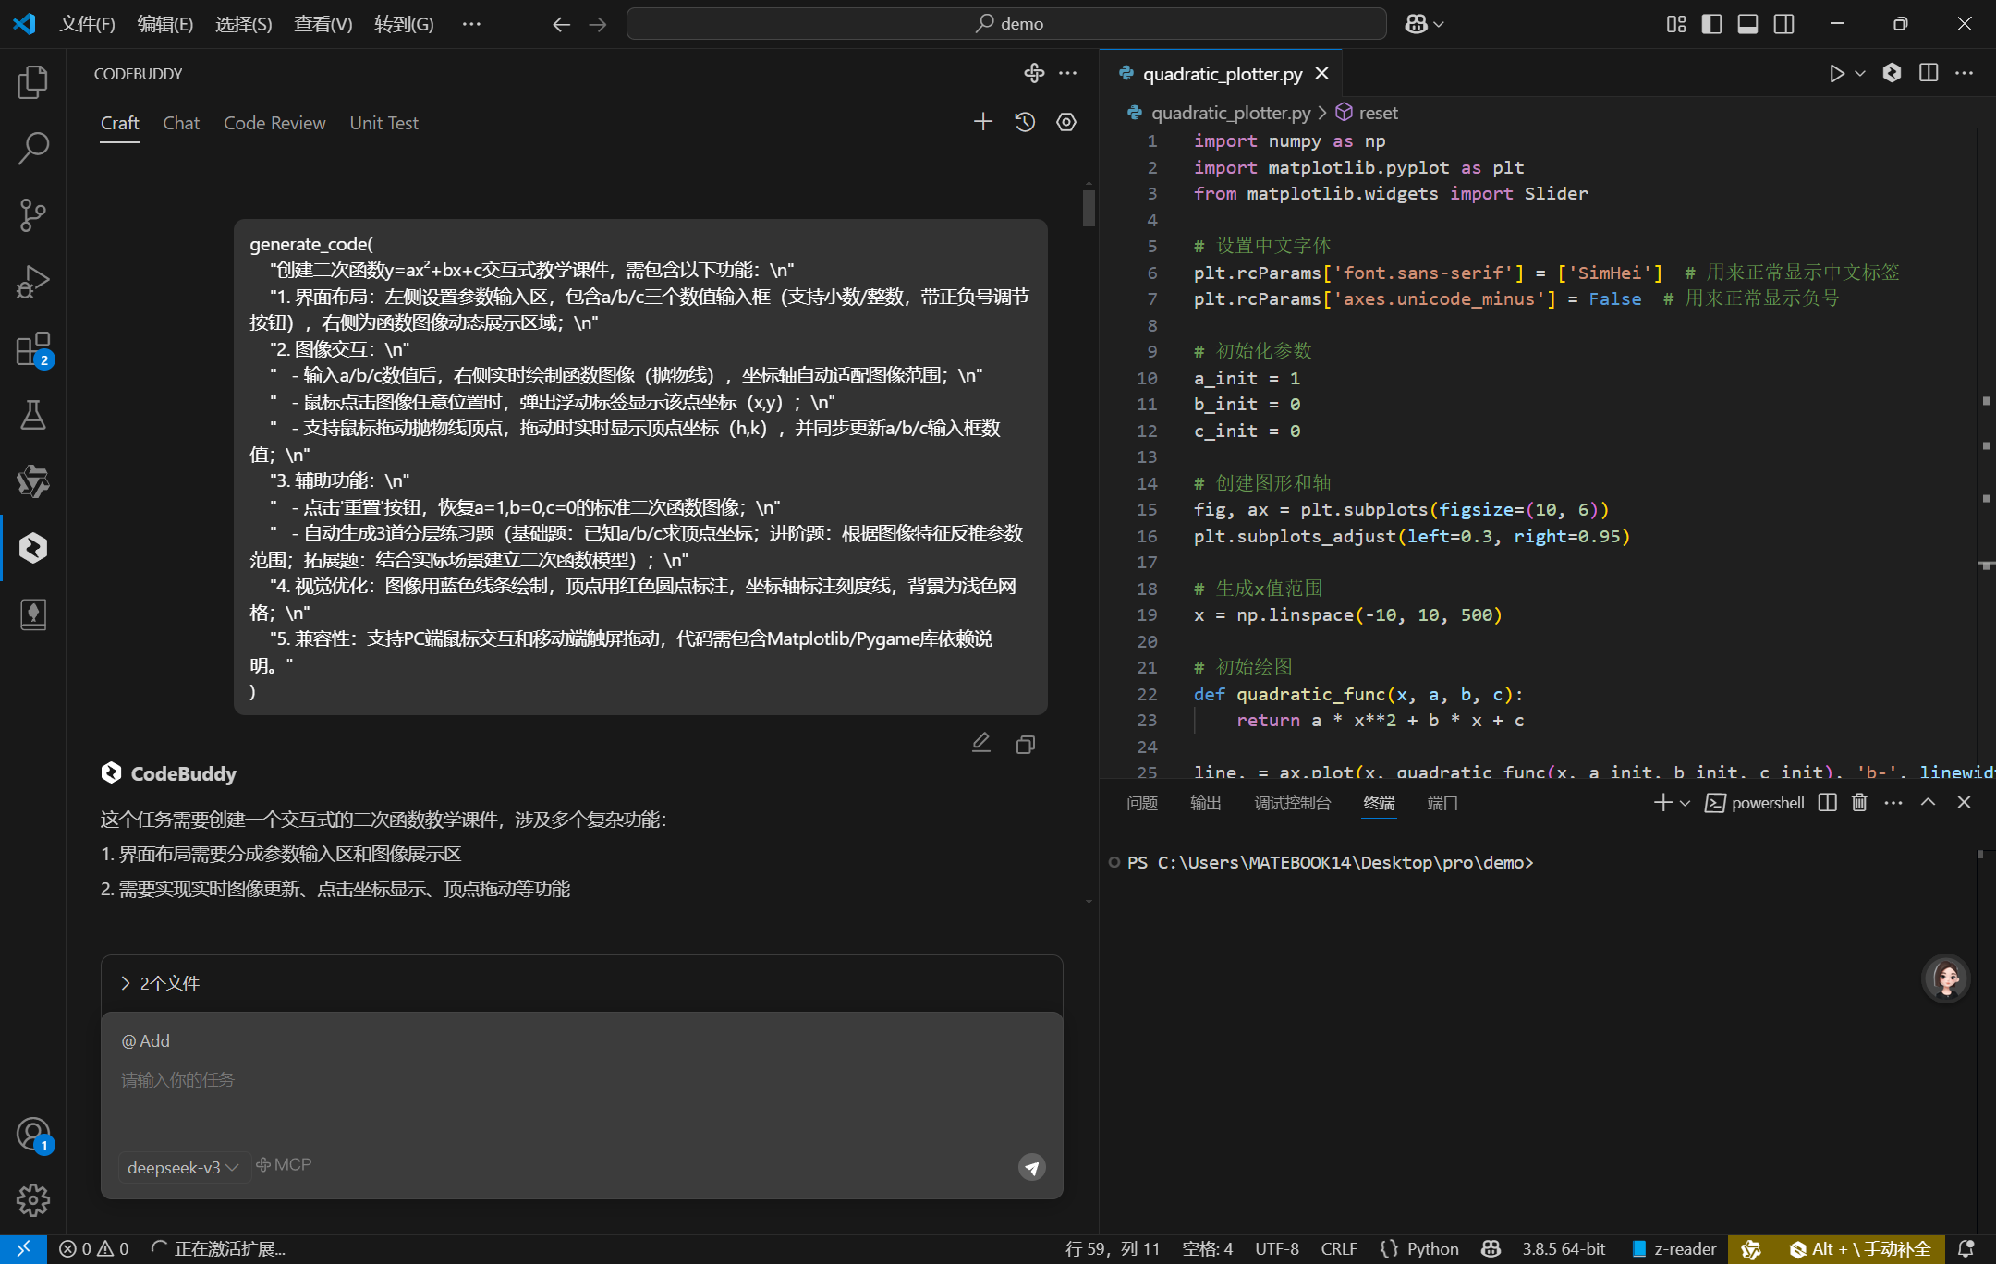Click the MCP button in input box
The width and height of the screenshot is (1996, 1264).
click(284, 1165)
